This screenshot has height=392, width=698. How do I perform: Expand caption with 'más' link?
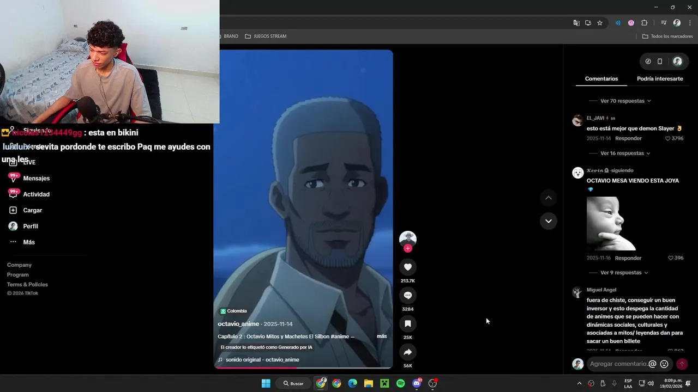[x=382, y=336]
